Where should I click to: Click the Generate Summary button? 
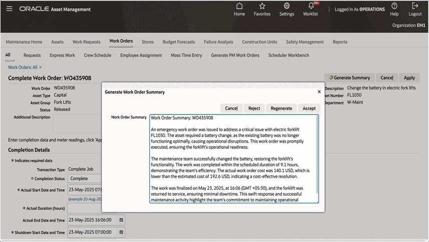pyautogui.click(x=349, y=78)
